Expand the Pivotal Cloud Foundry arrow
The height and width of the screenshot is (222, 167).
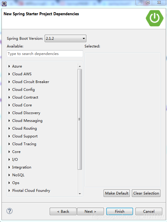pyautogui.click(x=9, y=191)
